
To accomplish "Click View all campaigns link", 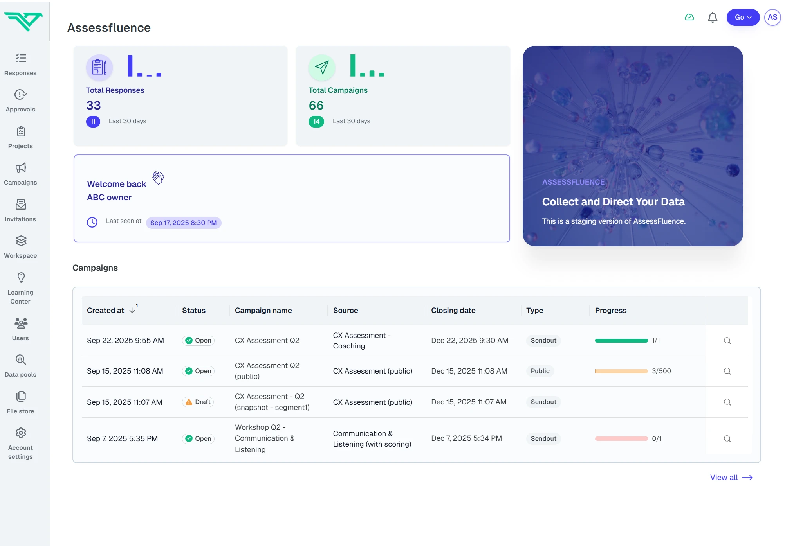I will (x=731, y=477).
